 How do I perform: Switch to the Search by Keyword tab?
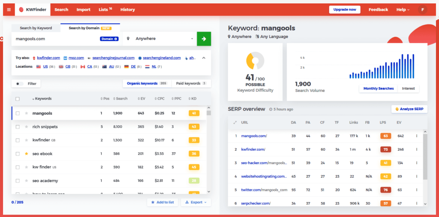coord(36,28)
